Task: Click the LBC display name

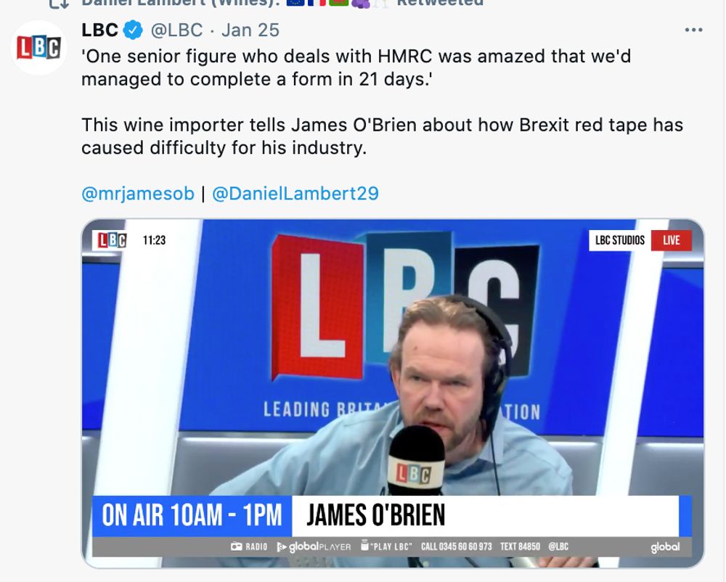Action: click(99, 30)
